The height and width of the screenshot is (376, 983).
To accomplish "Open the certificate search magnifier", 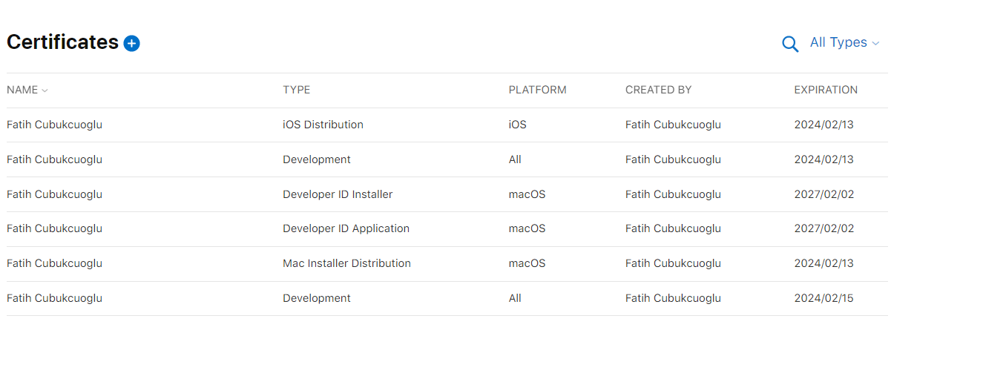I will point(790,44).
